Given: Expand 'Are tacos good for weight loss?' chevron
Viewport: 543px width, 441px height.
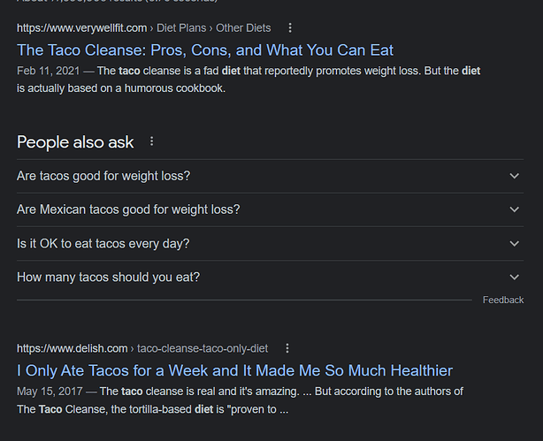Looking at the screenshot, I should (514, 176).
